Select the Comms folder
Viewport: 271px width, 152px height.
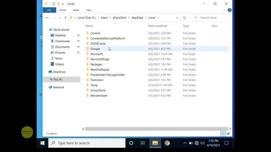coord(95,33)
